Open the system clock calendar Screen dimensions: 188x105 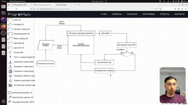tap(97, 1)
